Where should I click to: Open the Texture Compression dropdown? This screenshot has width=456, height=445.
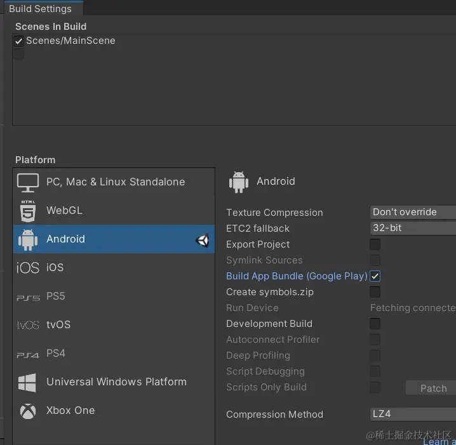[x=413, y=212]
